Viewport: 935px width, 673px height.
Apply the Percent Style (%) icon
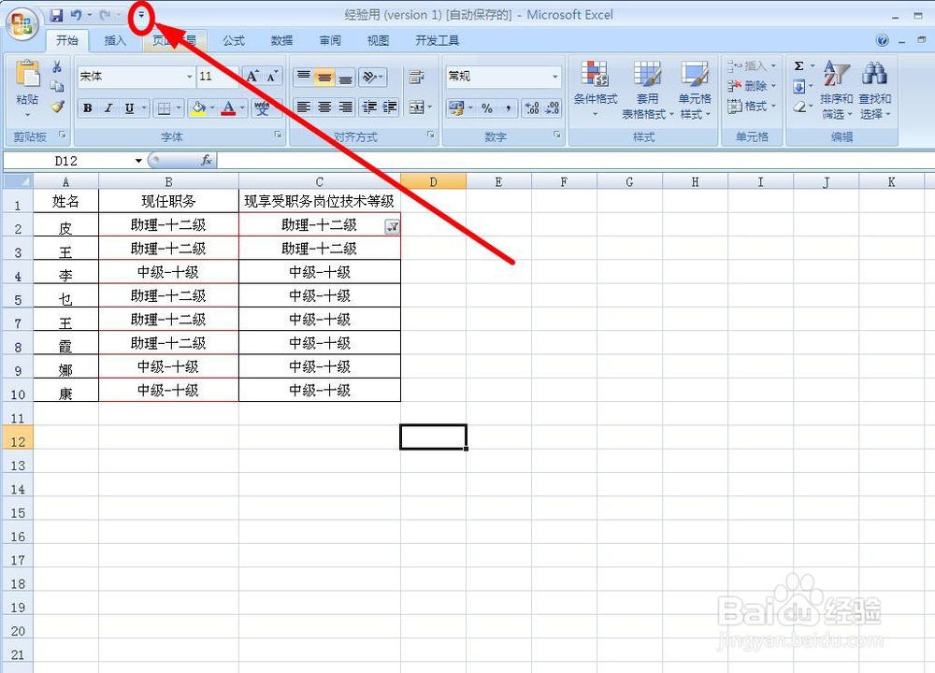(x=487, y=107)
